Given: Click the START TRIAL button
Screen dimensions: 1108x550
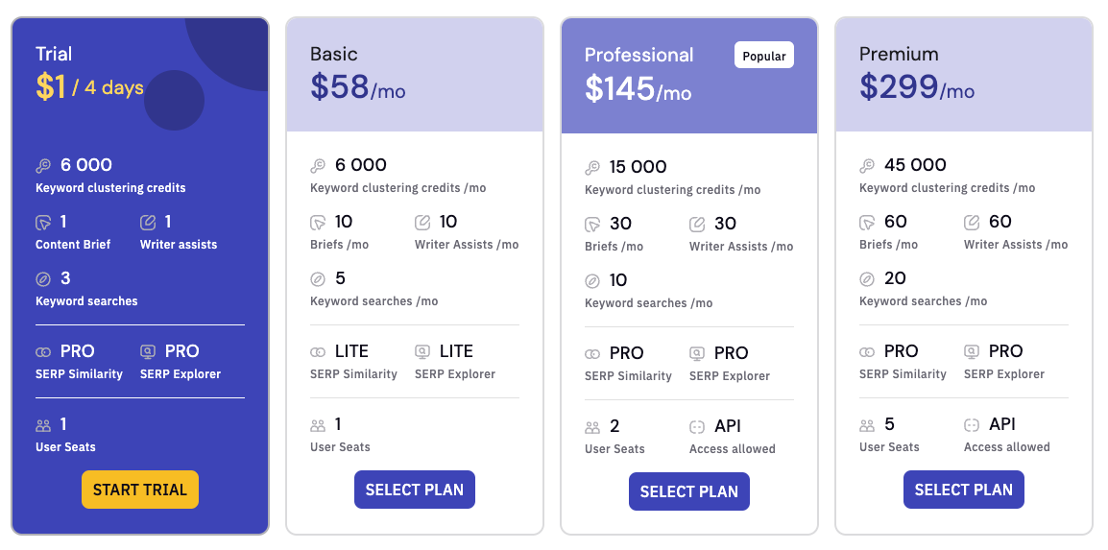Looking at the screenshot, I should (140, 490).
